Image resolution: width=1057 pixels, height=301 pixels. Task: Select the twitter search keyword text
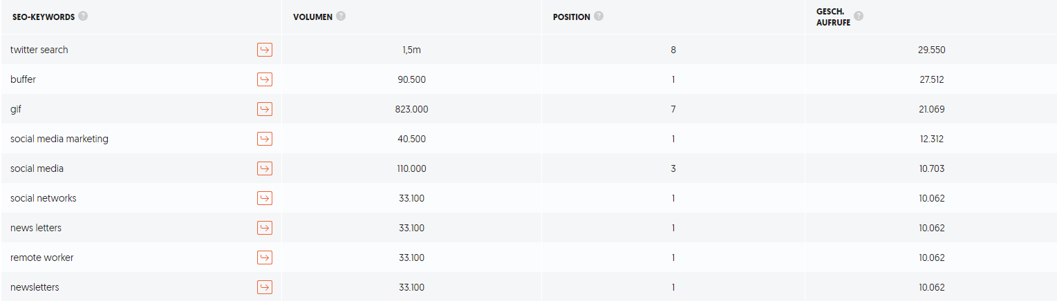point(39,50)
